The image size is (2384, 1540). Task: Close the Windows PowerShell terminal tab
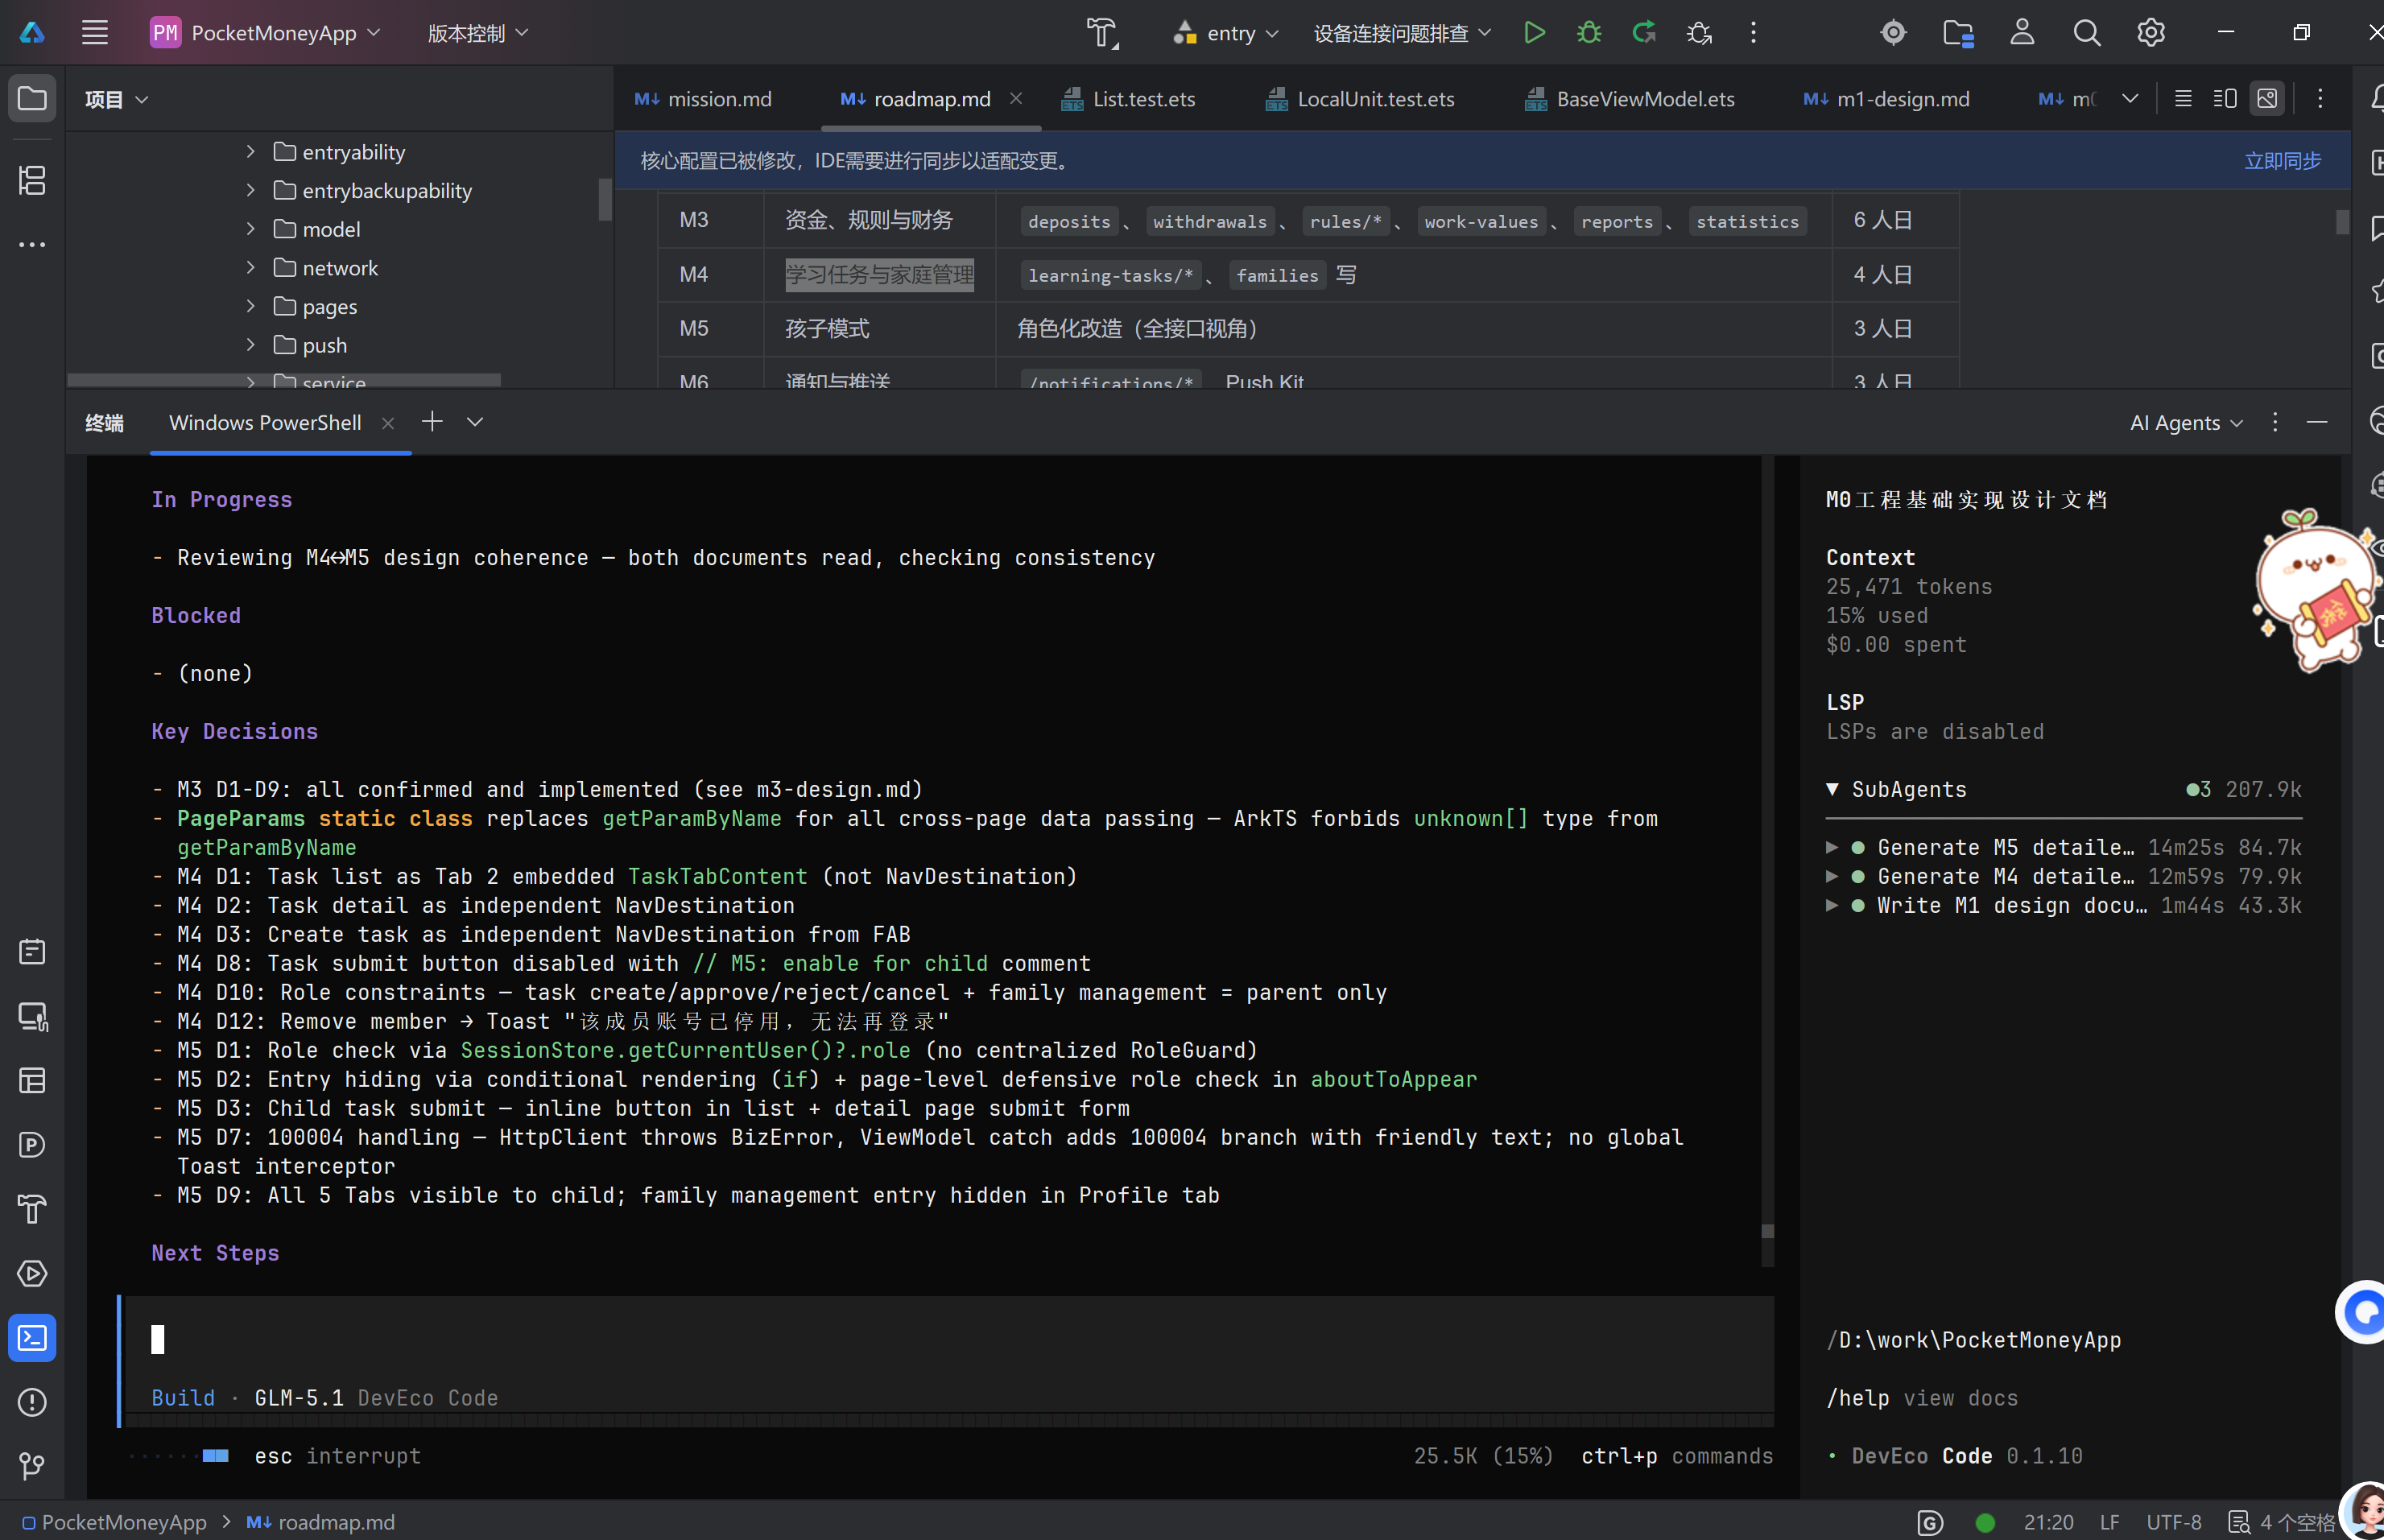(x=388, y=423)
